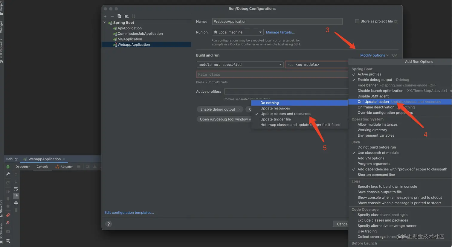Toggle the soft-wrap icon in the console

click(16, 189)
